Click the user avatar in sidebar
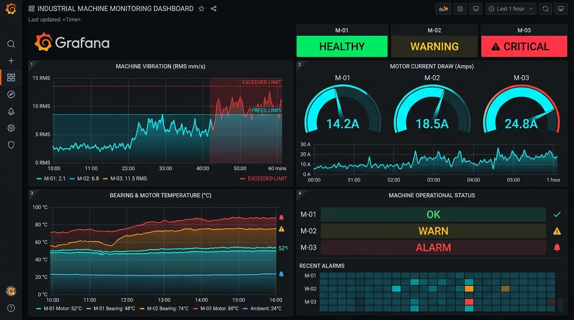This screenshot has width=574, height=320. pyautogui.click(x=11, y=291)
